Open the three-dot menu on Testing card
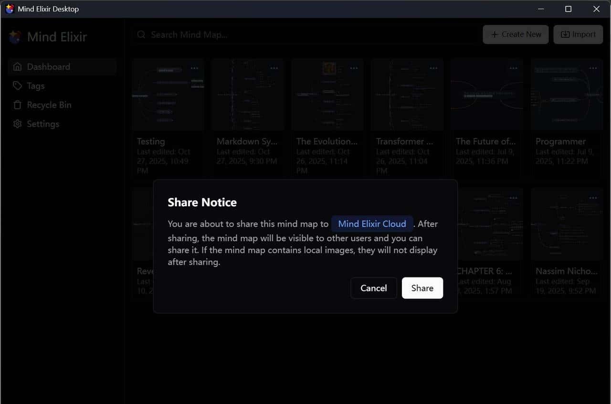This screenshot has height=404, width=611. click(194, 68)
